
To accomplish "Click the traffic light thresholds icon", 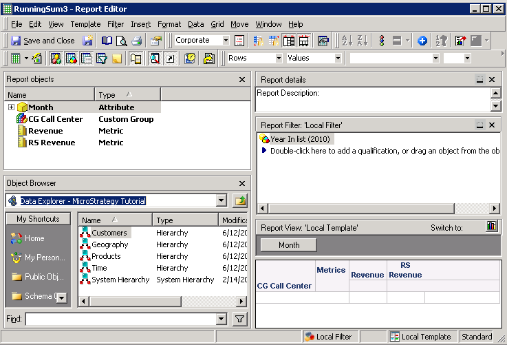I will [x=382, y=41].
